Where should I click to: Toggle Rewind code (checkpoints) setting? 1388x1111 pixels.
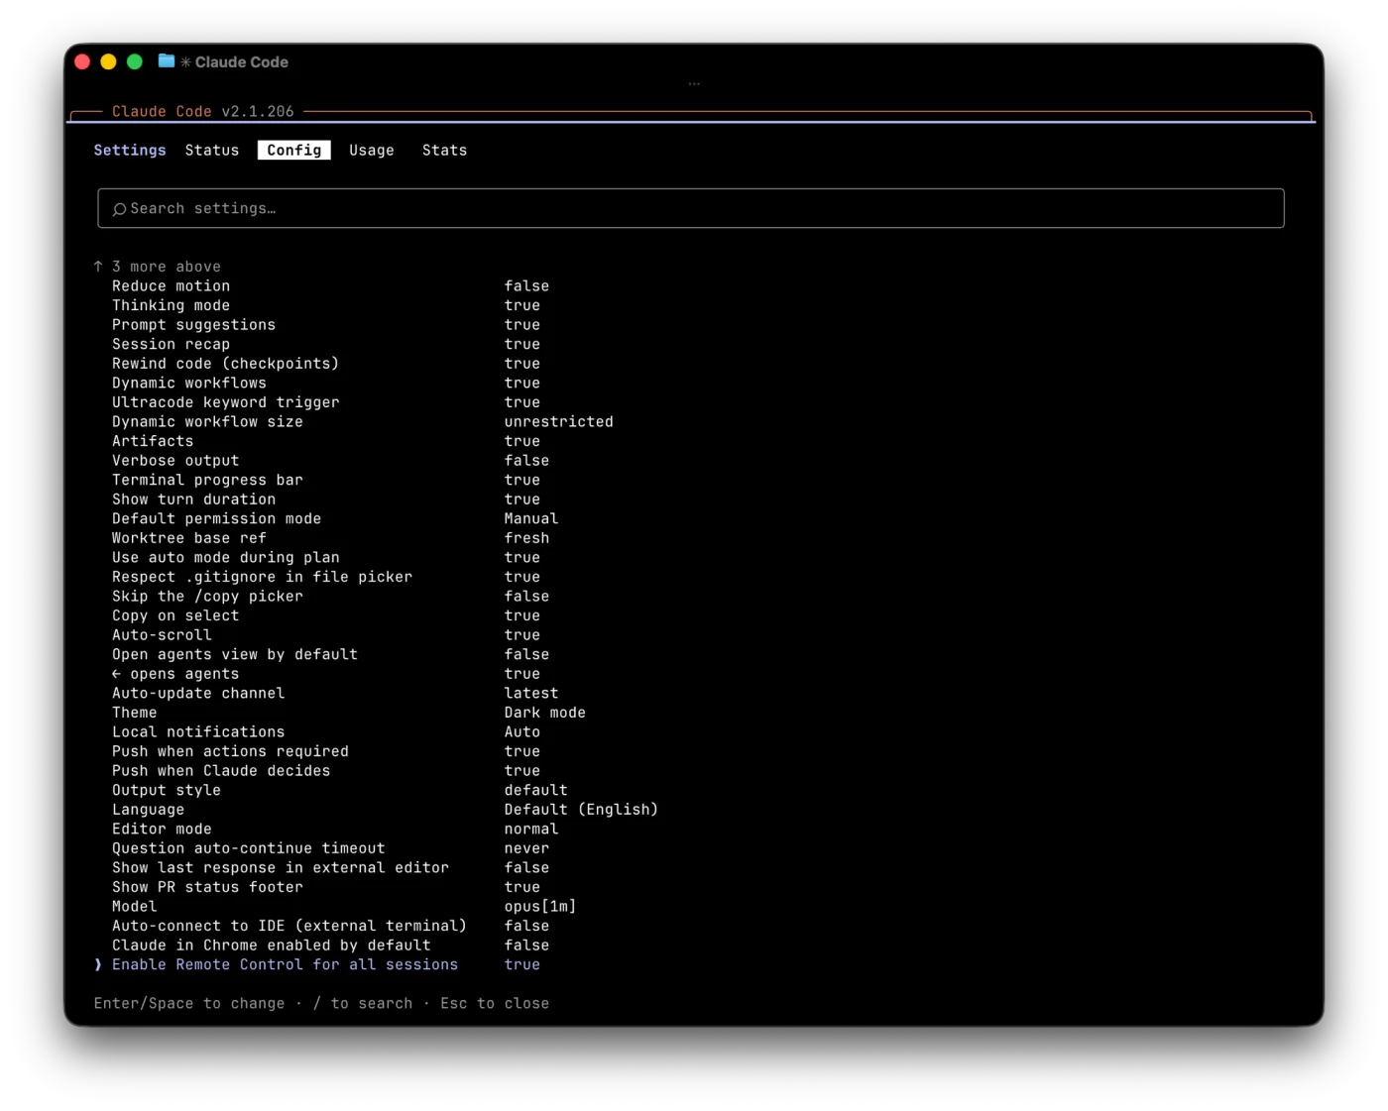coord(326,364)
